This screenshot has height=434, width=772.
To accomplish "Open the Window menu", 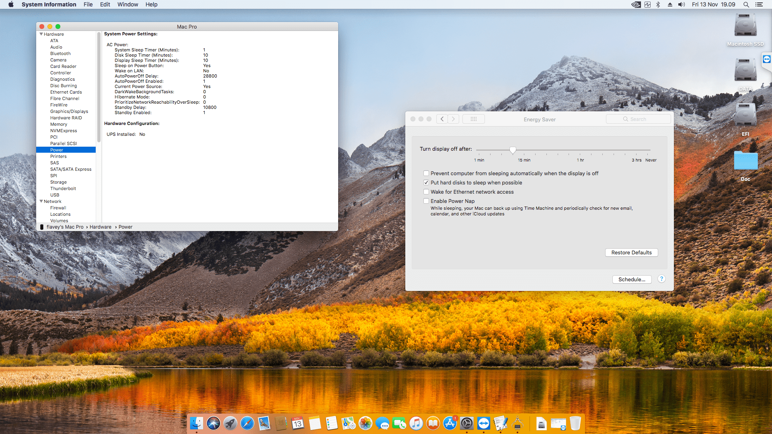I will click(x=127, y=4).
